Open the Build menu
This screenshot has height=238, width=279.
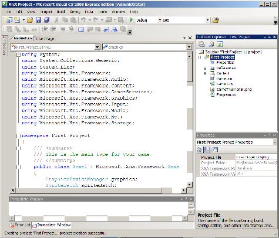[x=60, y=12]
